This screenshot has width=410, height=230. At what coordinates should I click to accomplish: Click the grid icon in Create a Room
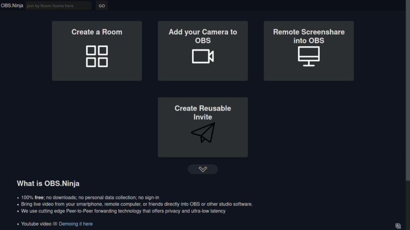coord(97,56)
